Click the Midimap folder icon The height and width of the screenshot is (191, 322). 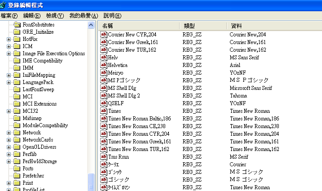point(17,118)
